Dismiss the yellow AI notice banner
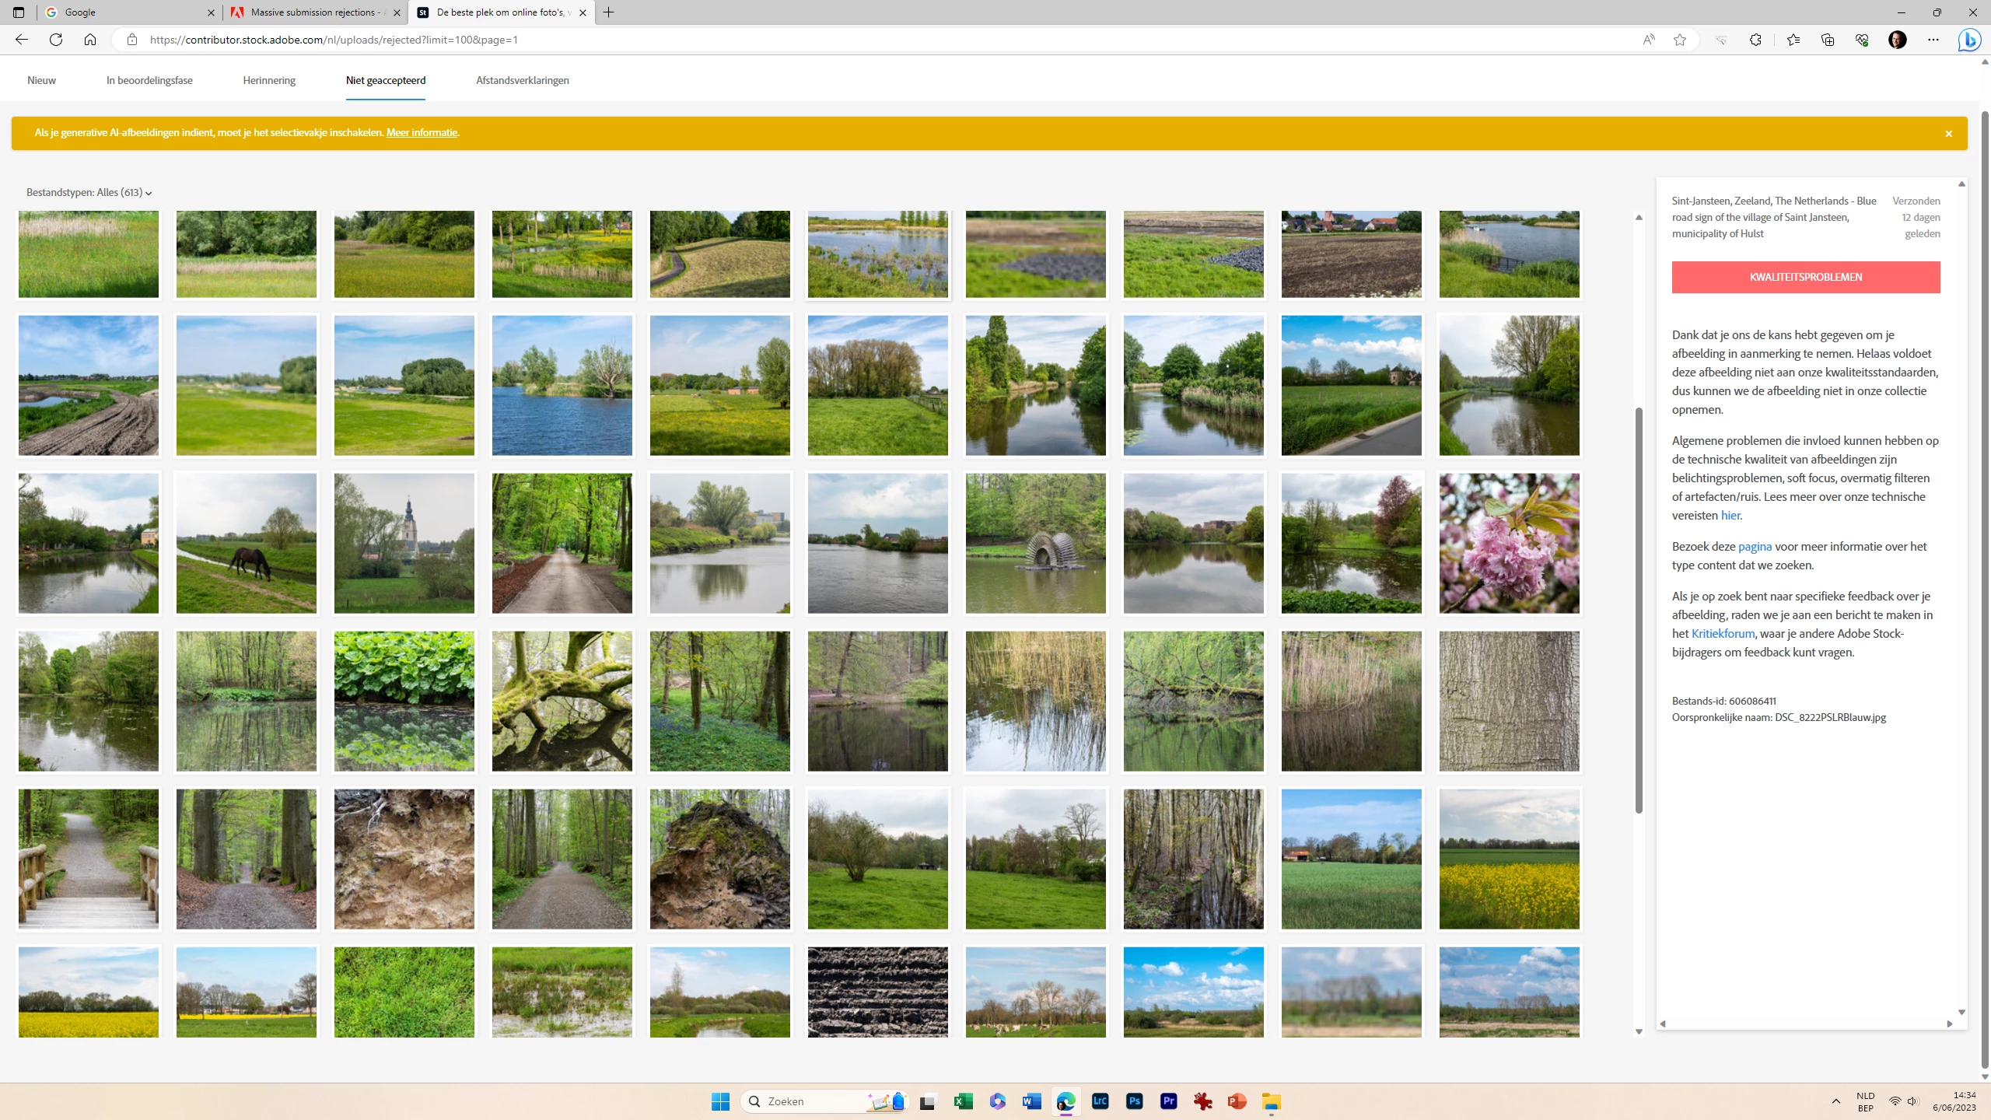1991x1120 pixels. (1948, 134)
